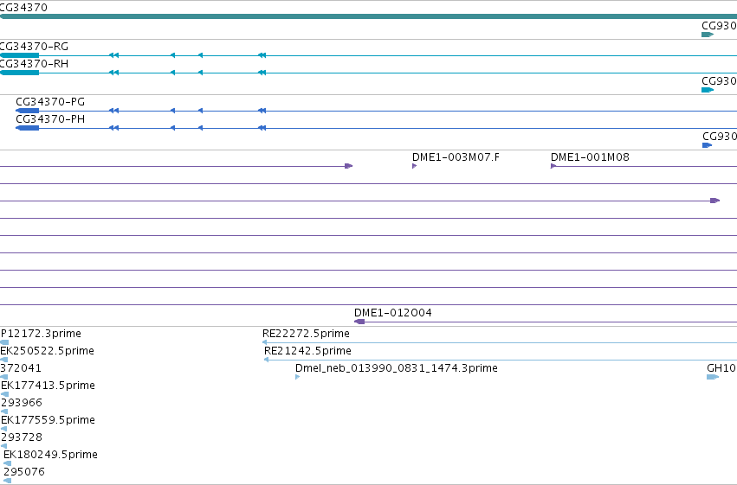Screen dimensions: 737x485
Task: Select the CG34370-PH protein label
Action: point(50,119)
